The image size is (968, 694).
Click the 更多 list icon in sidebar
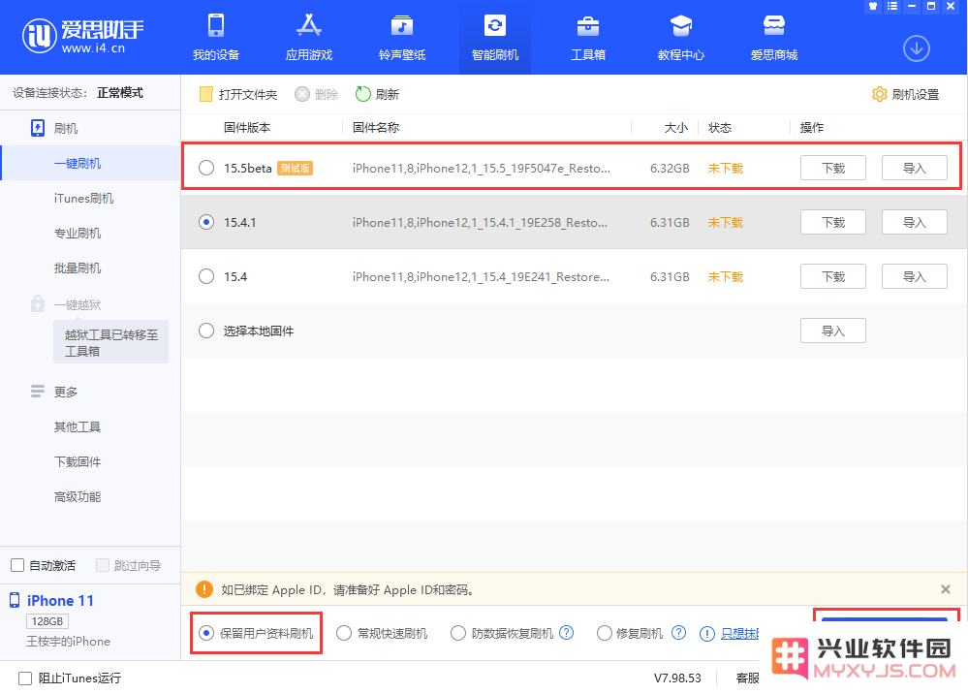point(38,392)
